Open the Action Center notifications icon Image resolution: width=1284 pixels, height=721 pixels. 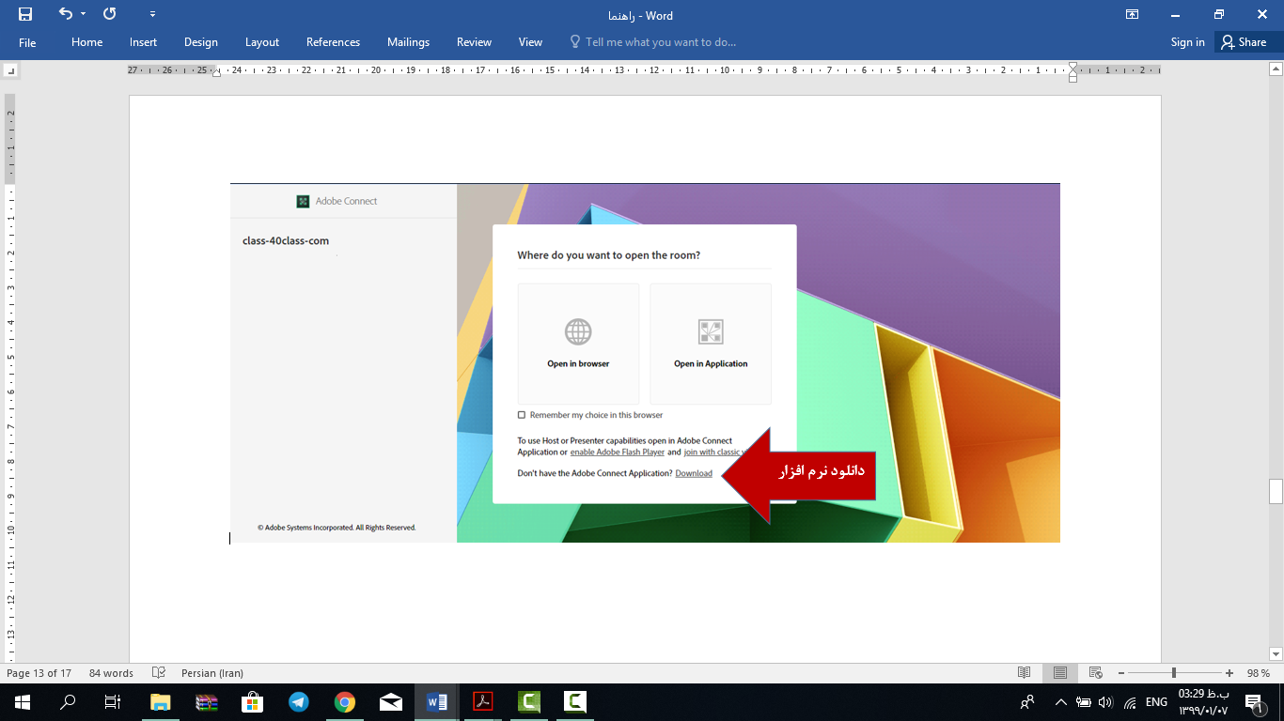coord(1253,702)
